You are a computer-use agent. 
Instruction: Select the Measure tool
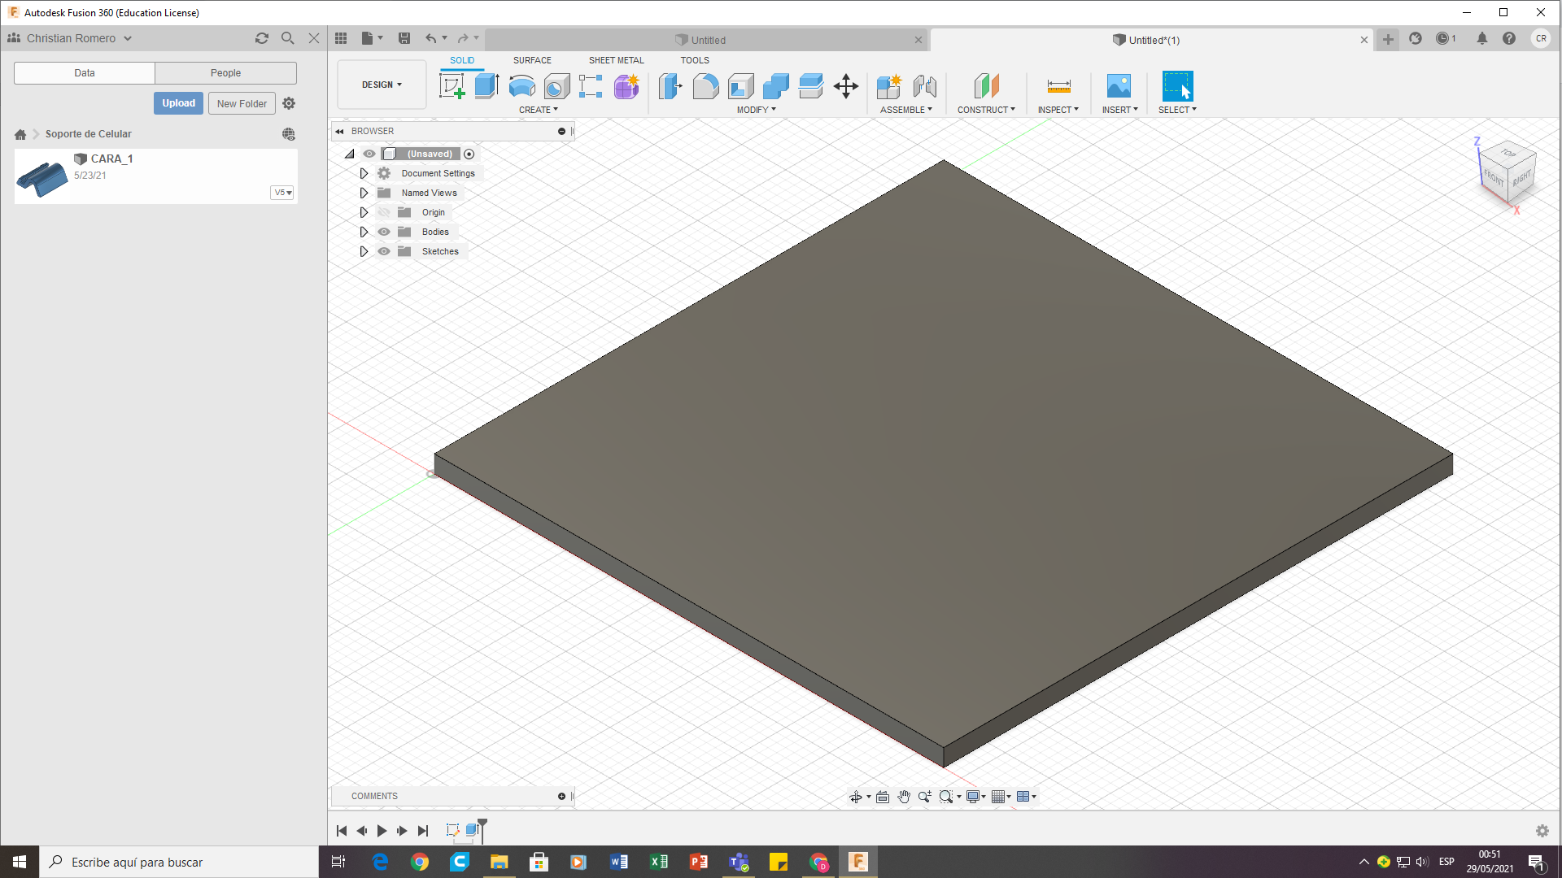pyautogui.click(x=1058, y=85)
